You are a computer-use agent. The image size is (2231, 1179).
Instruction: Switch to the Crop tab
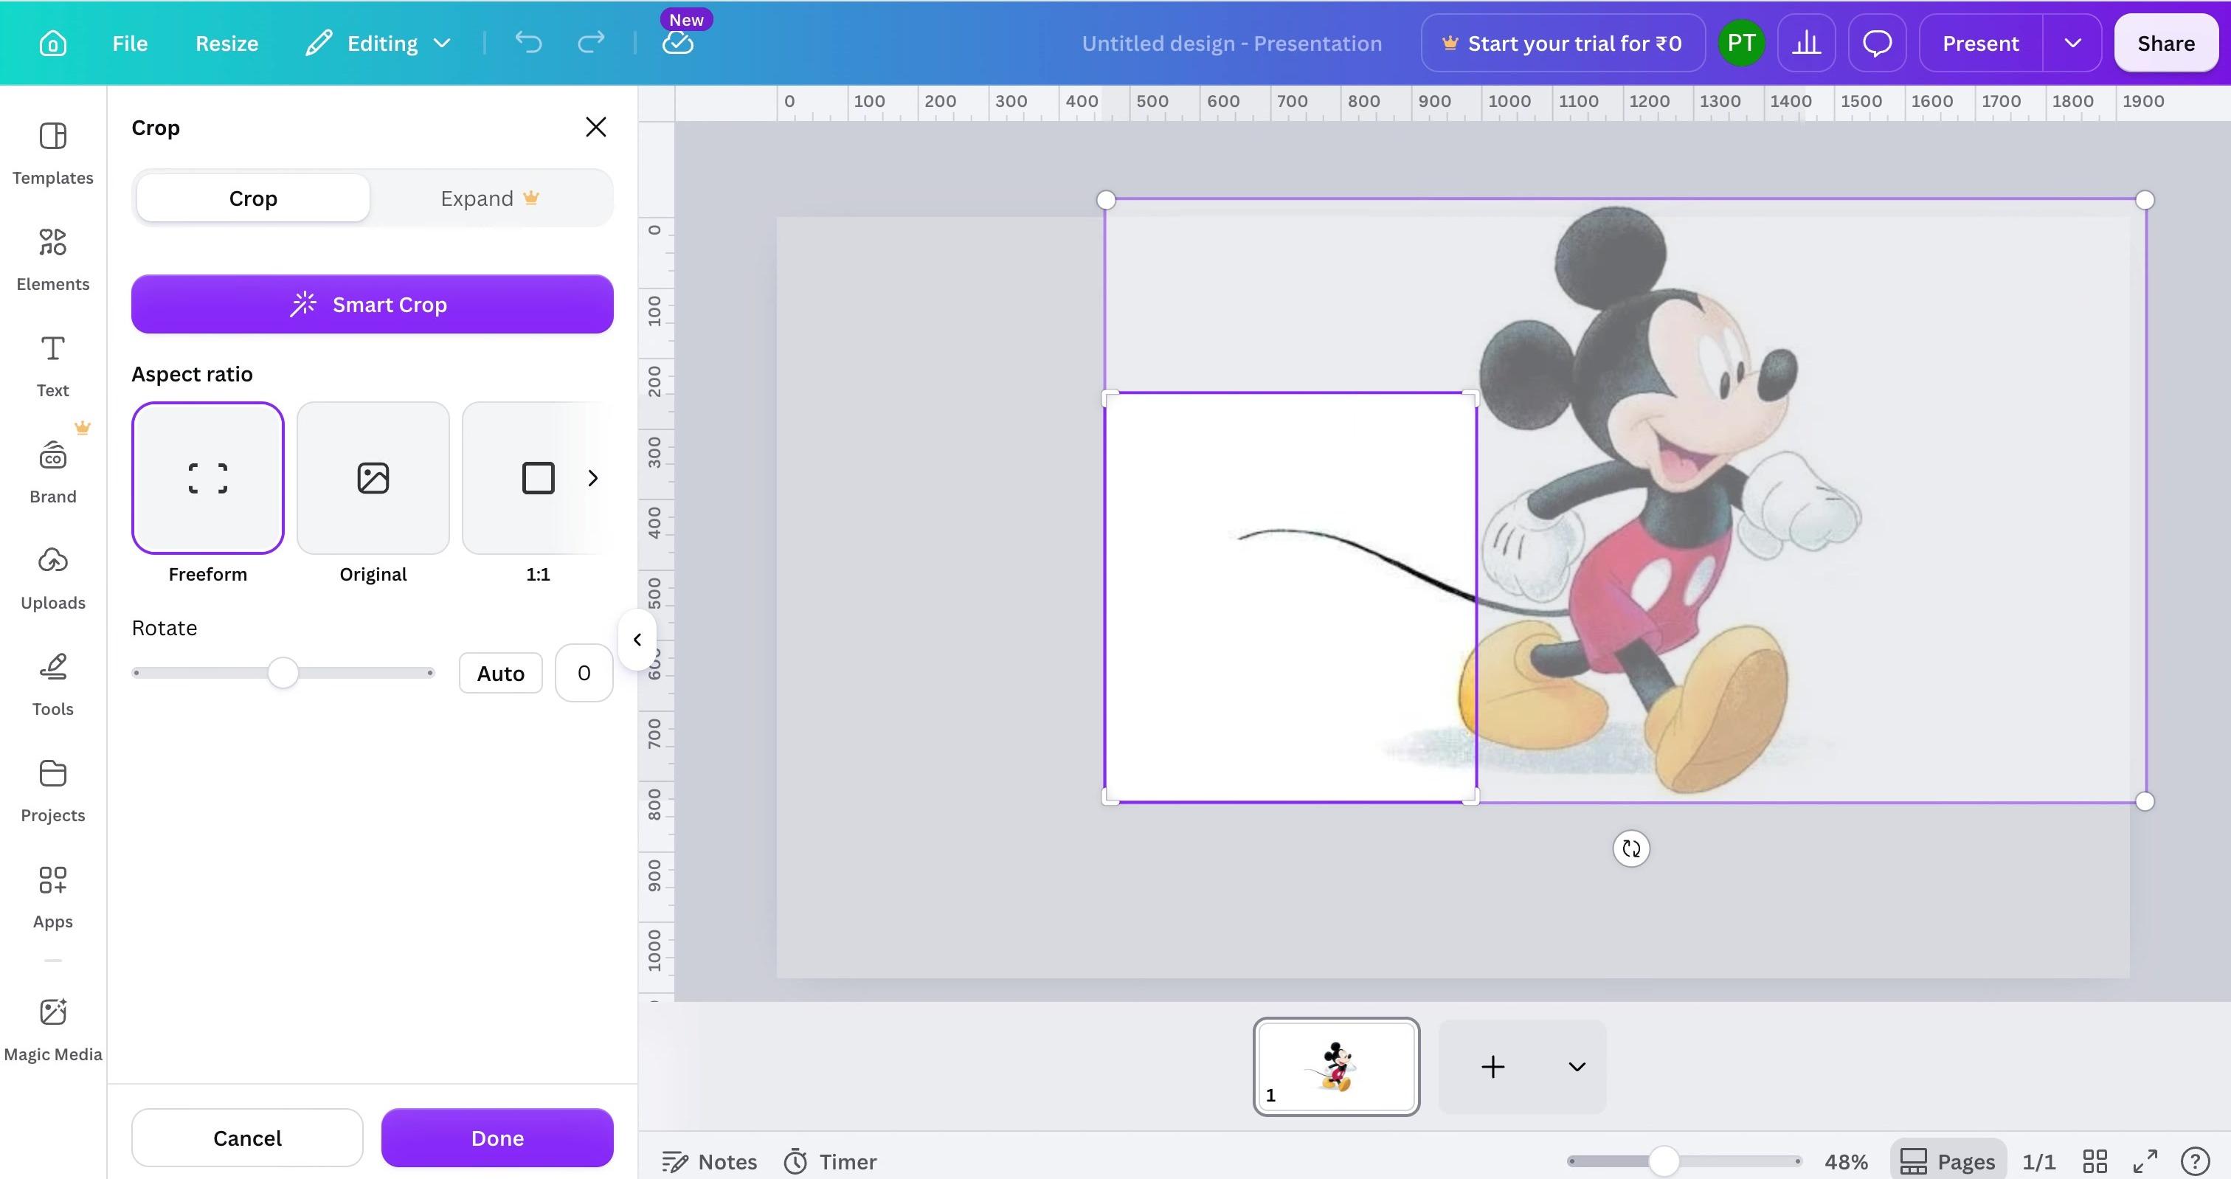tap(253, 198)
